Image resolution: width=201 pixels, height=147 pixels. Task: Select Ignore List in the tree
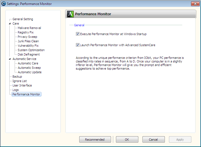pos(20,81)
